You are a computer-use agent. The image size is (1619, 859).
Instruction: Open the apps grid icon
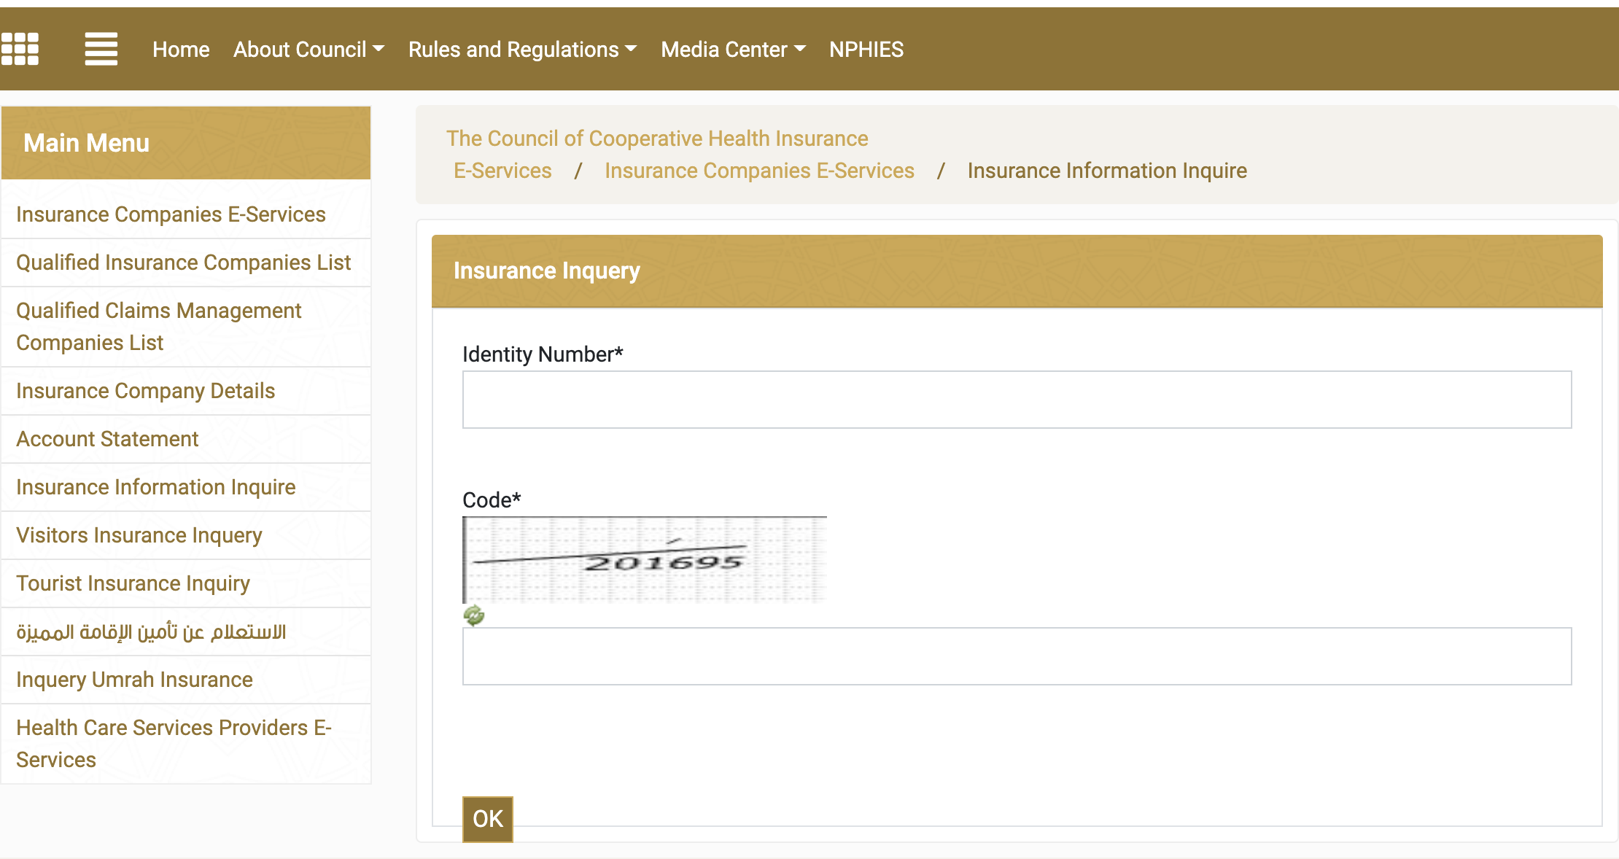pyautogui.click(x=20, y=49)
